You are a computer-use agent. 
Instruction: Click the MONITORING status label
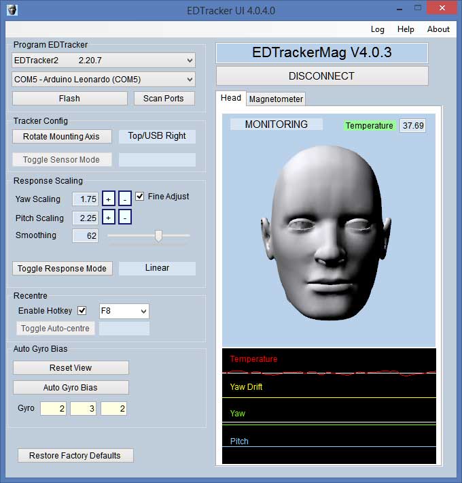click(277, 124)
